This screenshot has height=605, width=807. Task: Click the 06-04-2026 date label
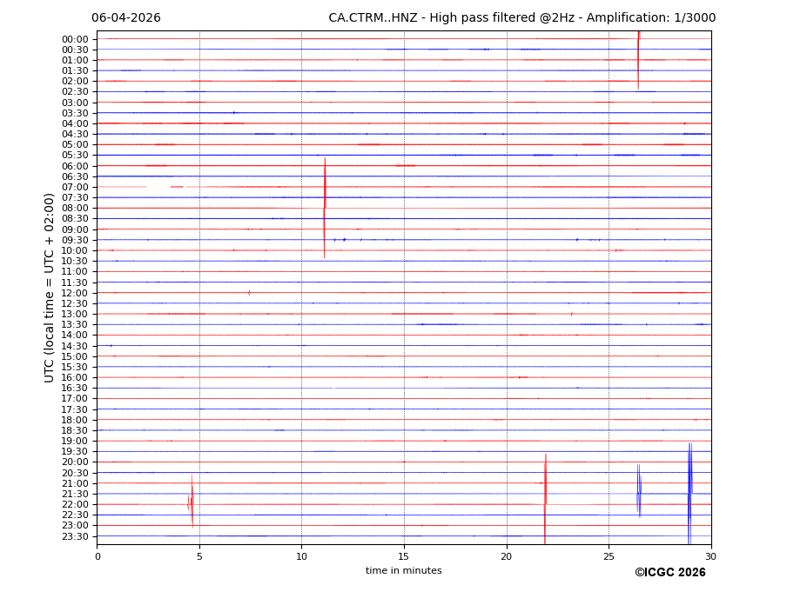coord(126,18)
